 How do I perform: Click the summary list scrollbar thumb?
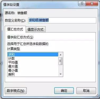pos(61,61)
